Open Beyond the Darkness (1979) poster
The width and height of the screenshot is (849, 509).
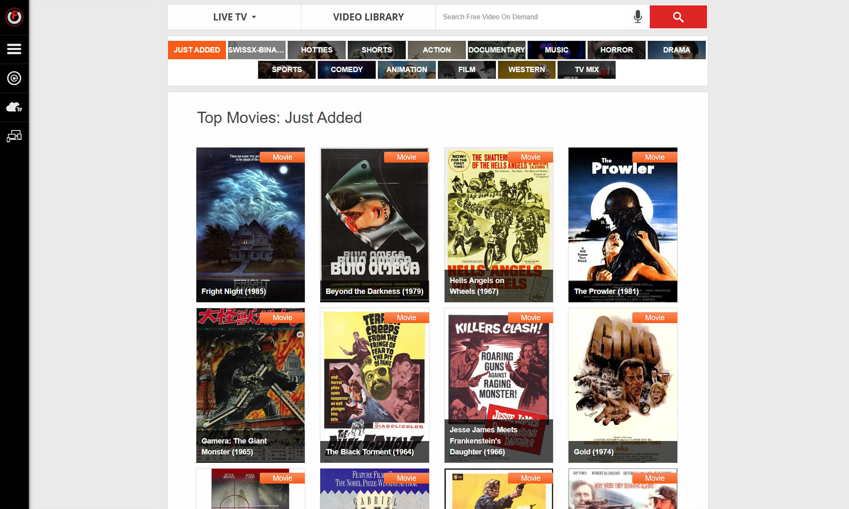point(374,225)
